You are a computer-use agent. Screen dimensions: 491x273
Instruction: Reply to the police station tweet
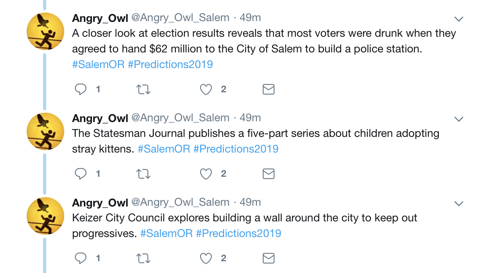tap(81, 90)
